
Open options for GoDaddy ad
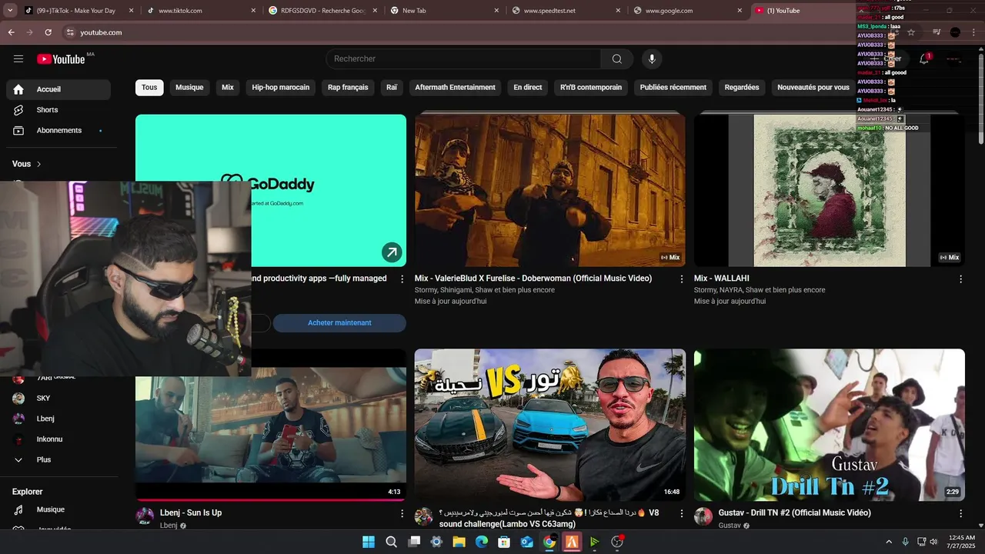402,279
